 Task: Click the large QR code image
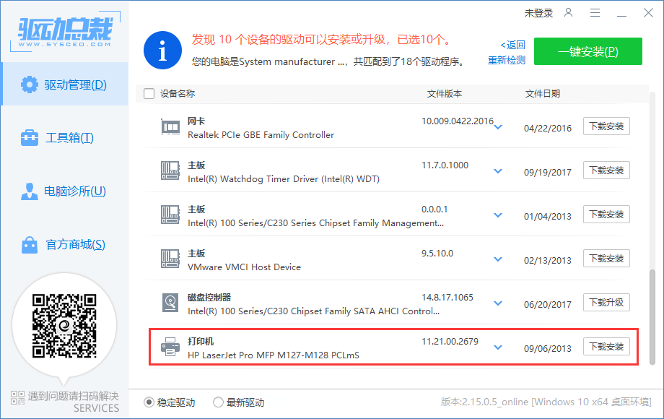(x=64, y=326)
